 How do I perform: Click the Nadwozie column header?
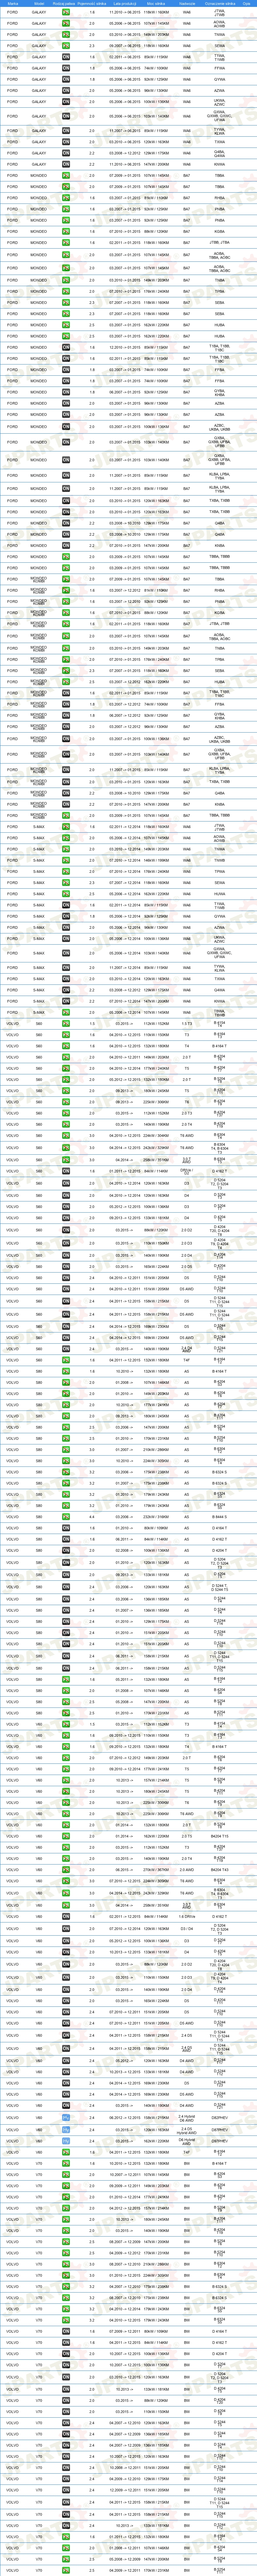coord(187,4)
